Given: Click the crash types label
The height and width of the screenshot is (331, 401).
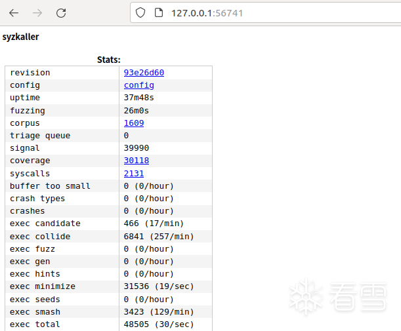Looking at the screenshot, I should [x=37, y=199].
